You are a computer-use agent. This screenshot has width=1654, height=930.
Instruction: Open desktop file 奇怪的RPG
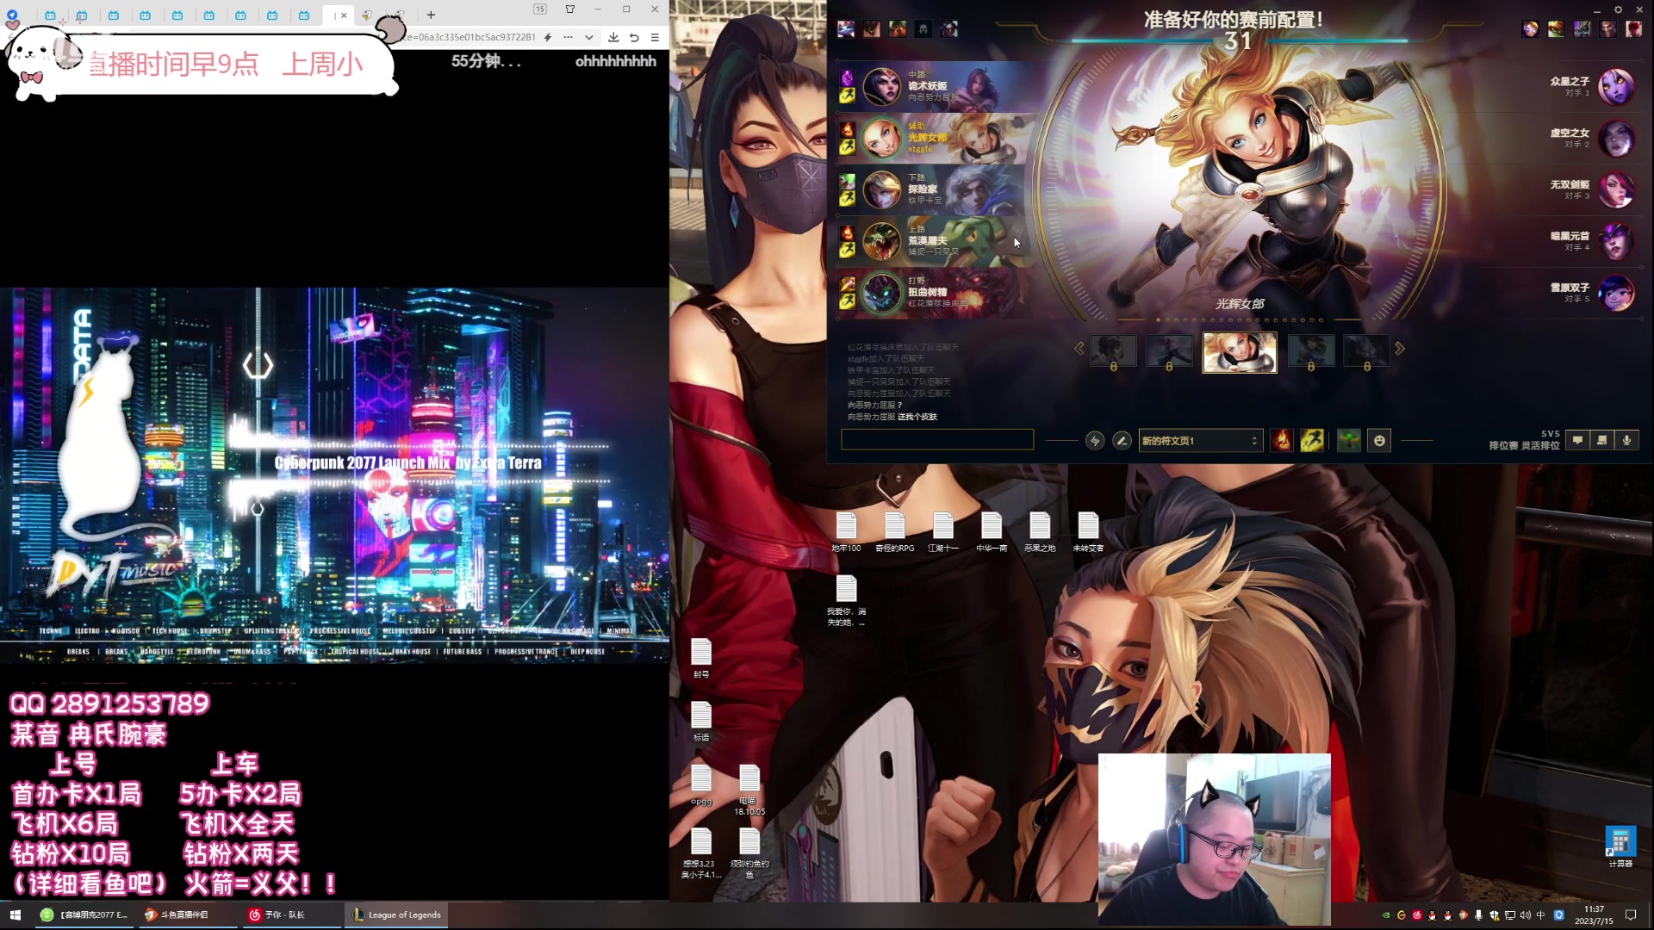tap(895, 532)
